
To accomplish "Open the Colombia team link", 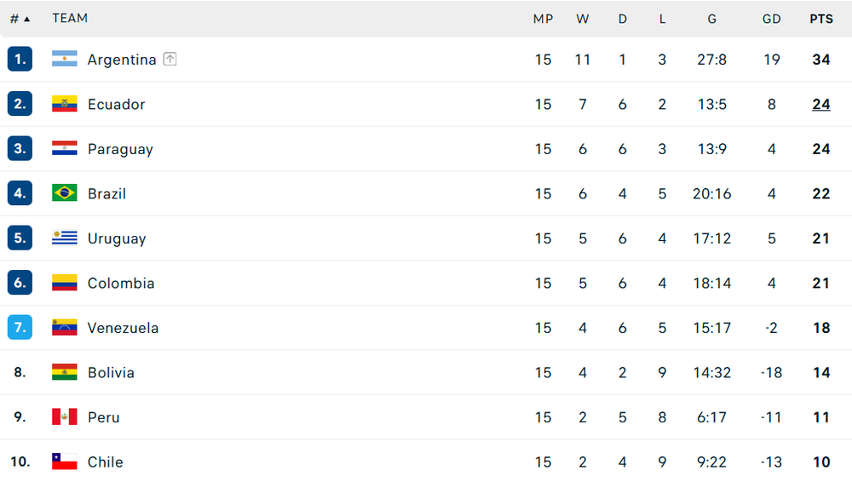I will 121,283.
